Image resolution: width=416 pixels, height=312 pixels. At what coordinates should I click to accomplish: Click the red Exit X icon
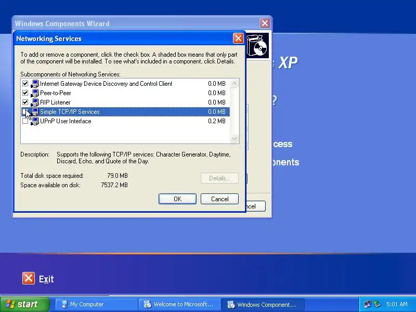point(29,278)
